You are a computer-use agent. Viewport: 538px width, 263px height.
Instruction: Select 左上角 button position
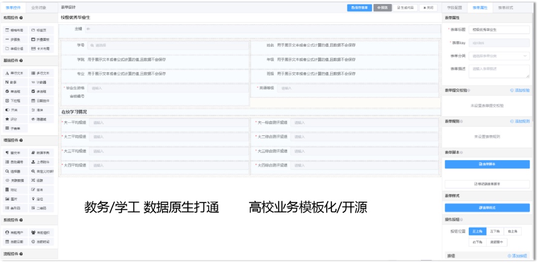coord(477,231)
